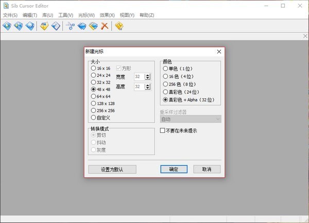Enable the 不要在未来提示 checkbox
Image resolution: width=309 pixels, height=223 pixels.
click(x=163, y=131)
